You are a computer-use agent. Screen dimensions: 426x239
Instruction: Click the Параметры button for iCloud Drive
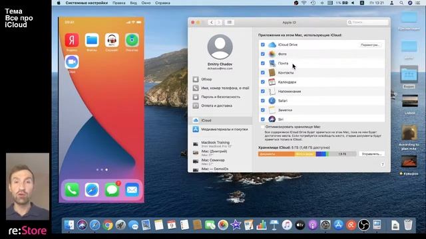[x=370, y=45]
